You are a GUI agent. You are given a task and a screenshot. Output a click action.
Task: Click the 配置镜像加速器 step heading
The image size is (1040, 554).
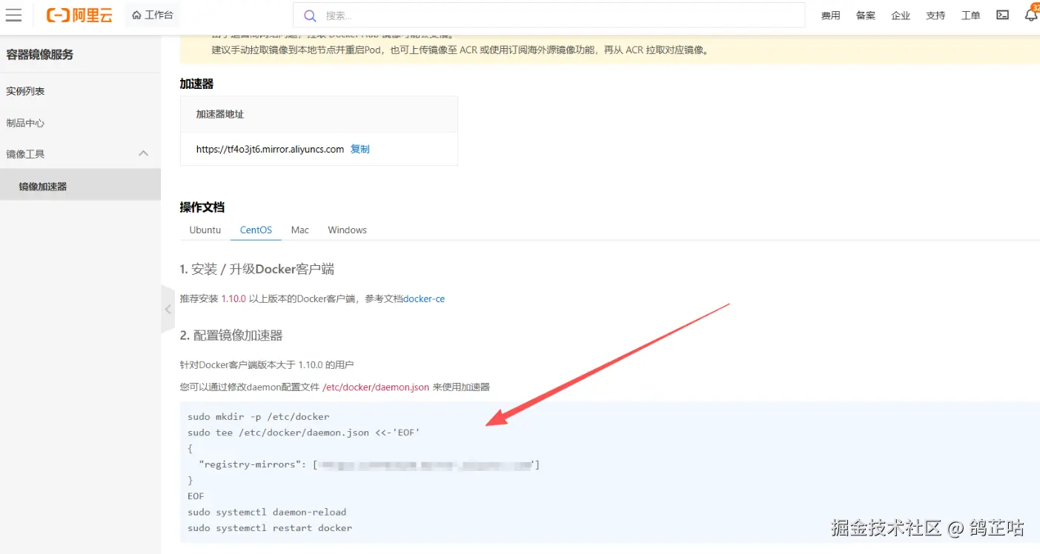pyautogui.click(x=231, y=336)
